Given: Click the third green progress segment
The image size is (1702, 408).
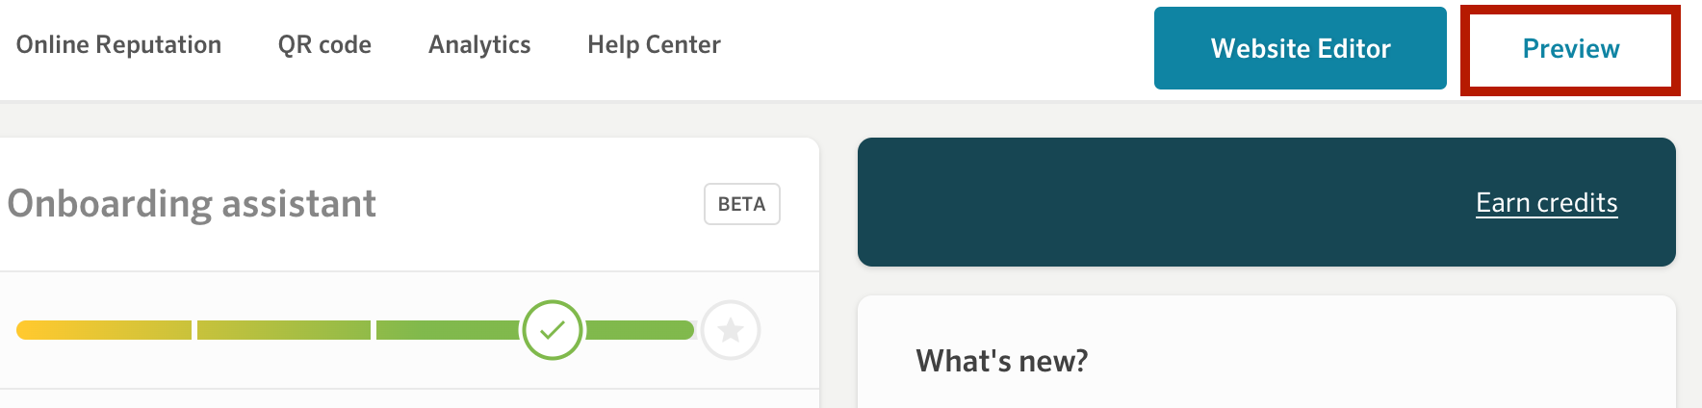Looking at the screenshot, I should tap(449, 330).
